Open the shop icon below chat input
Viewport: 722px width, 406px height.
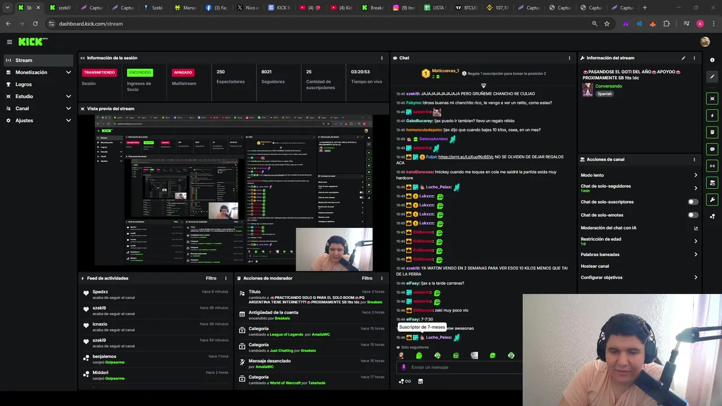point(420,381)
